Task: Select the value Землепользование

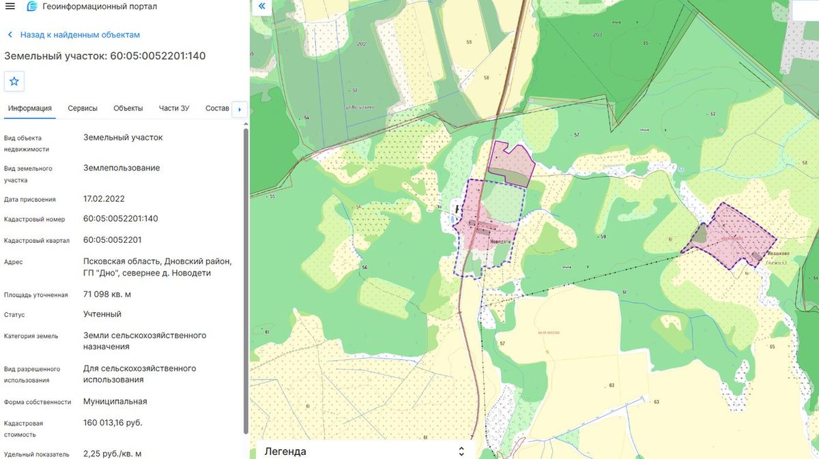Action: tap(121, 168)
